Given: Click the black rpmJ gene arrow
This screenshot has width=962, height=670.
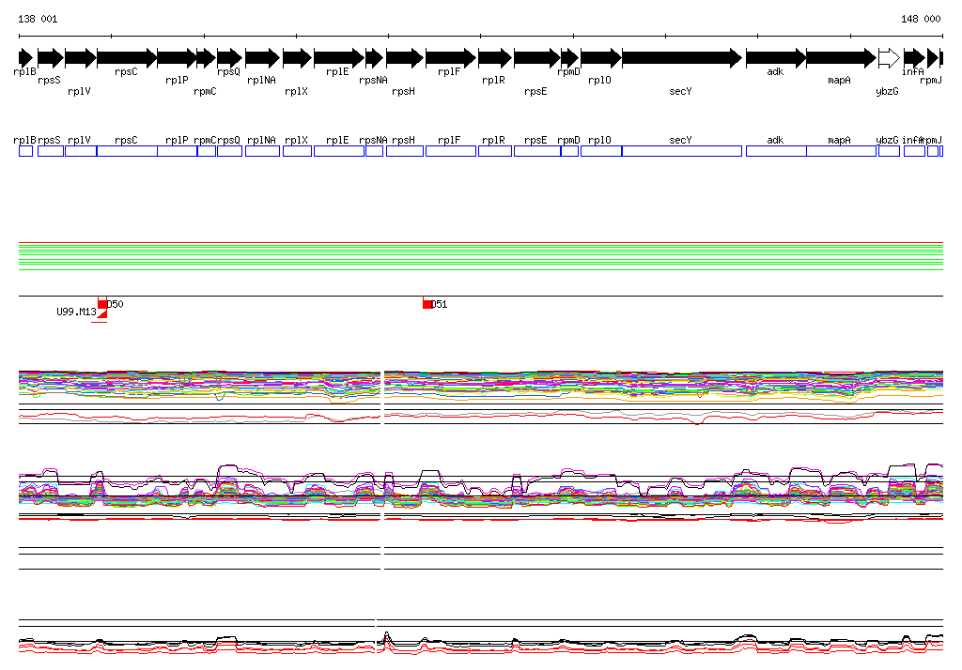Looking at the screenshot, I should (x=933, y=58).
